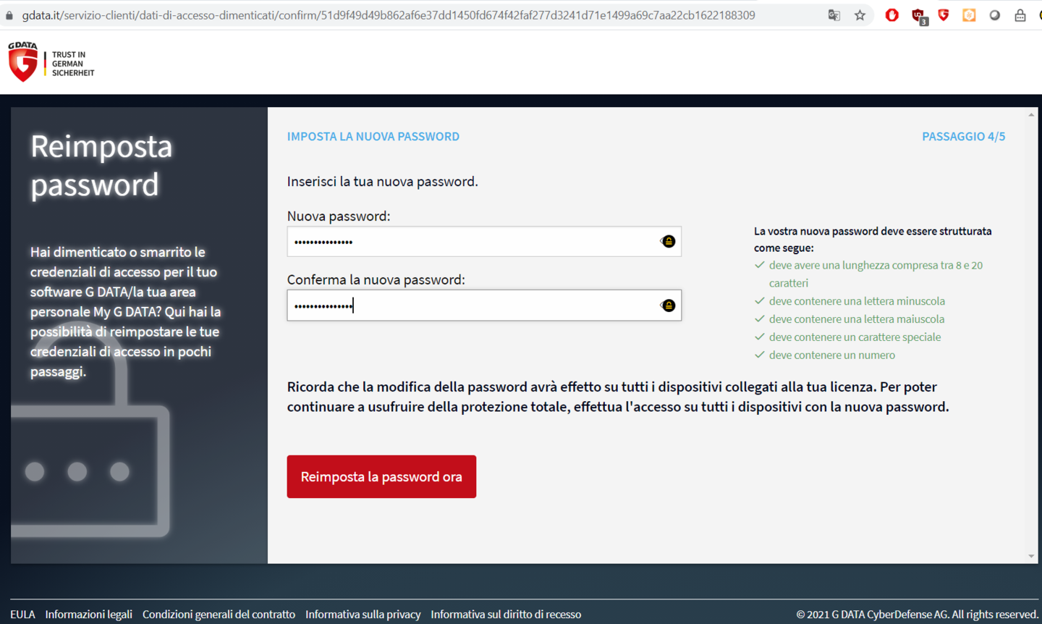Screen dimensions: 1042x624
Task: Click the G DATA logo in header
Action: click(x=23, y=62)
